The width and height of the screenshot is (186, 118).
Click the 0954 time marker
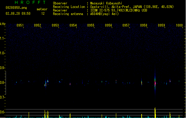click(x=73, y=25)
